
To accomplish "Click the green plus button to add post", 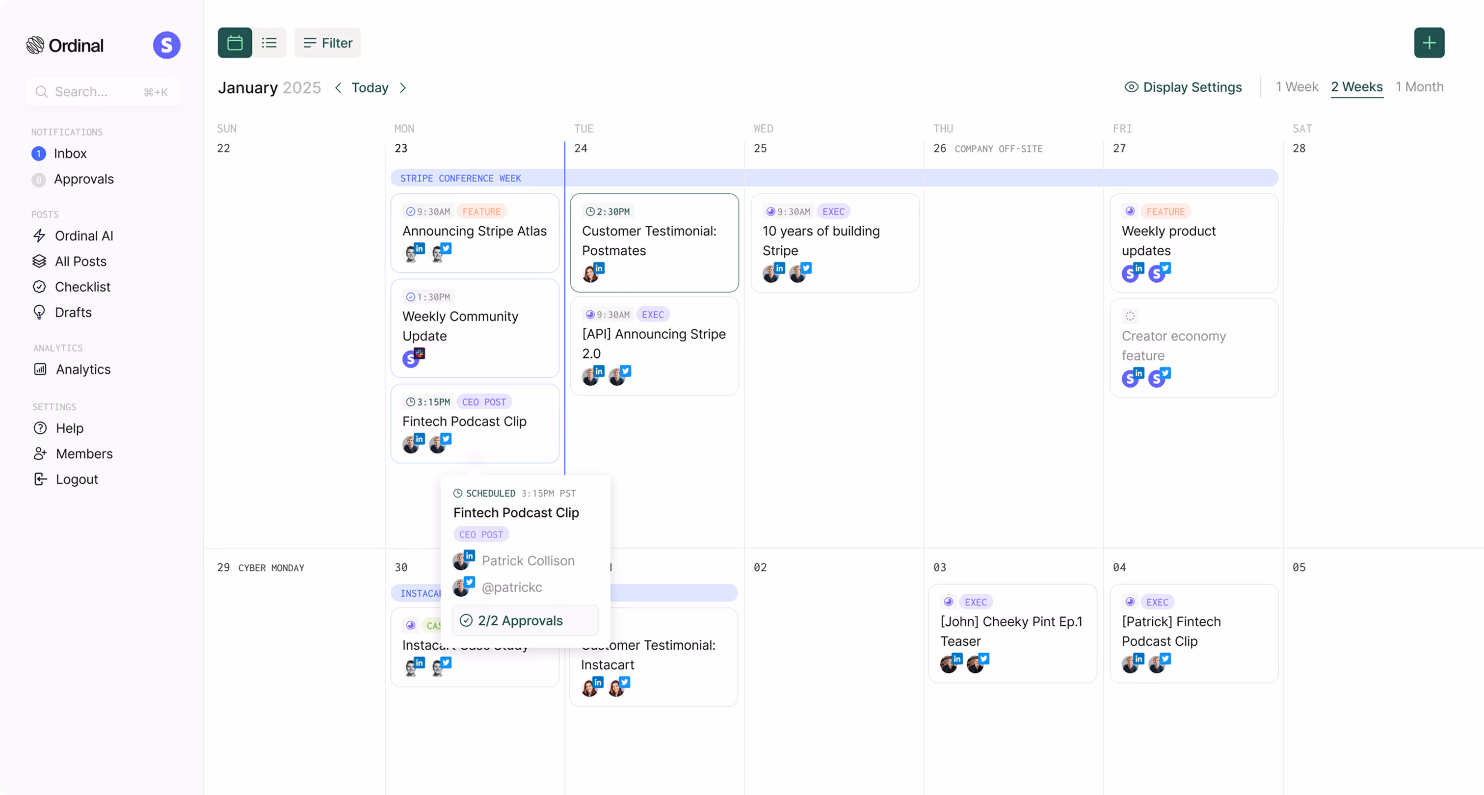I will click(1429, 43).
